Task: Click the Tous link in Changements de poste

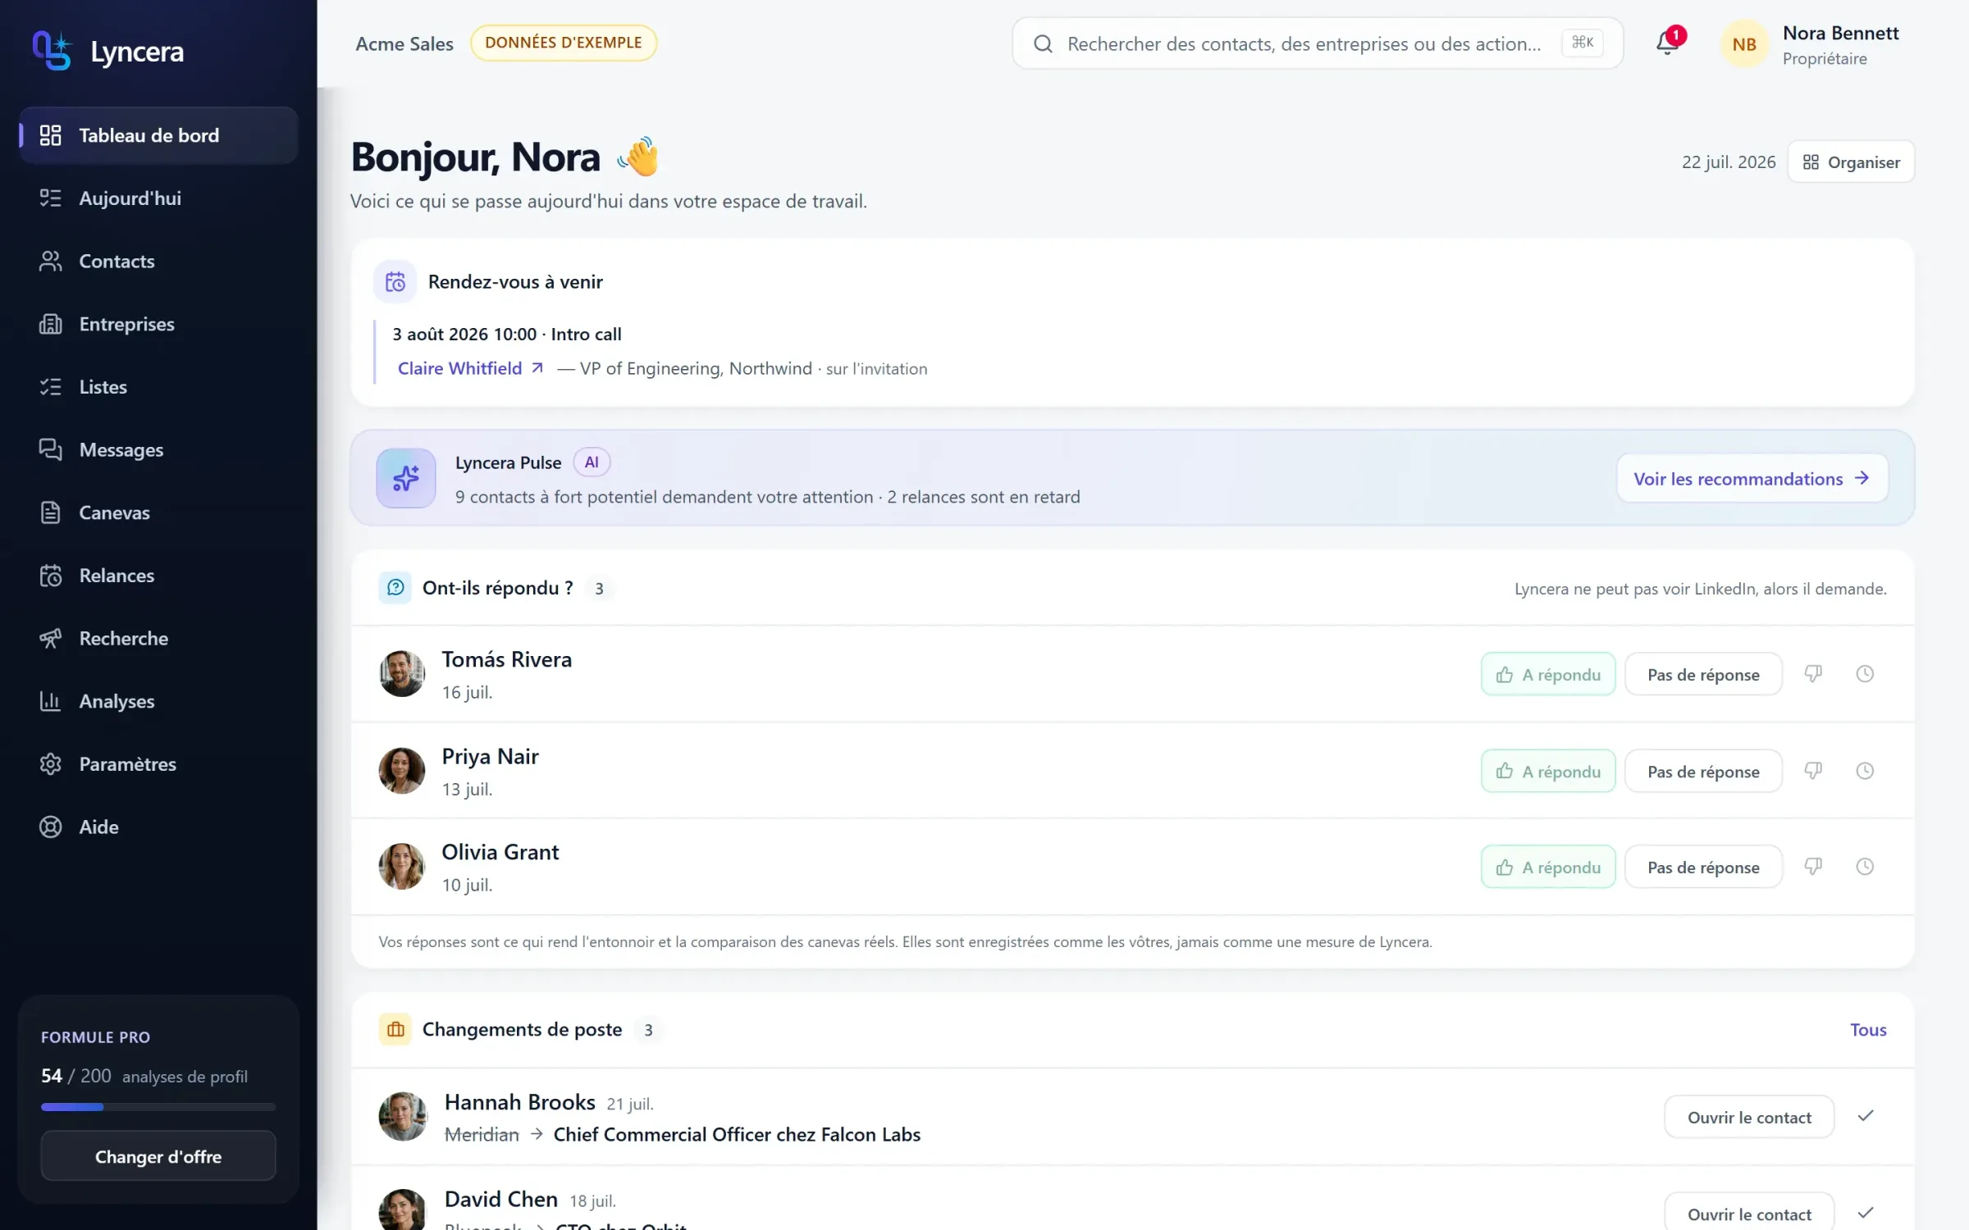Action: (1868, 1030)
